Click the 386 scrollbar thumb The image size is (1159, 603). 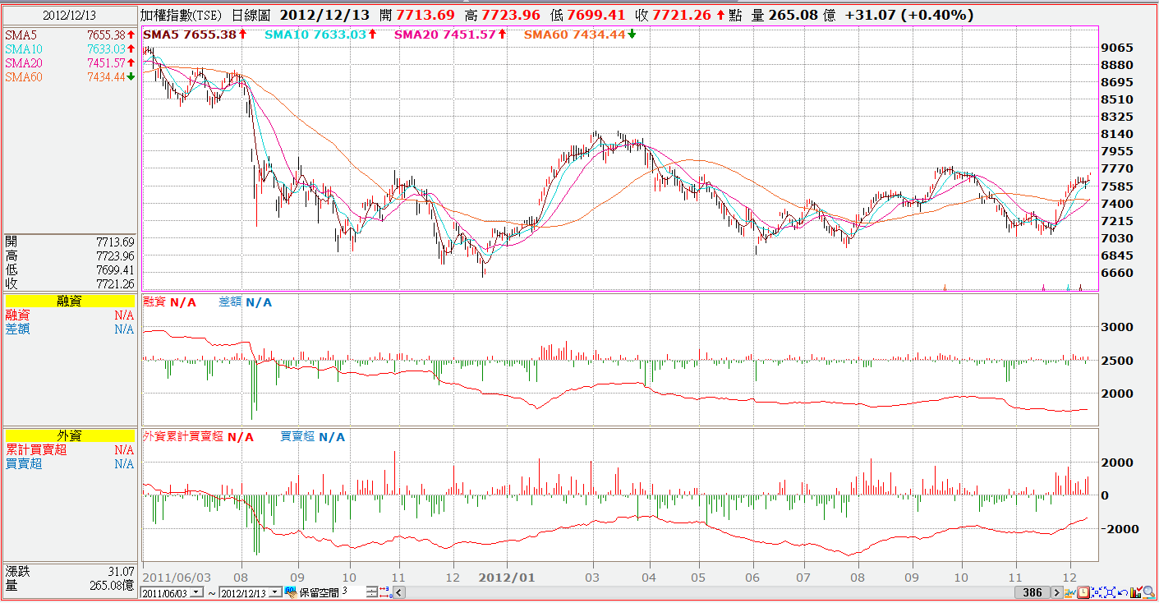(1033, 592)
